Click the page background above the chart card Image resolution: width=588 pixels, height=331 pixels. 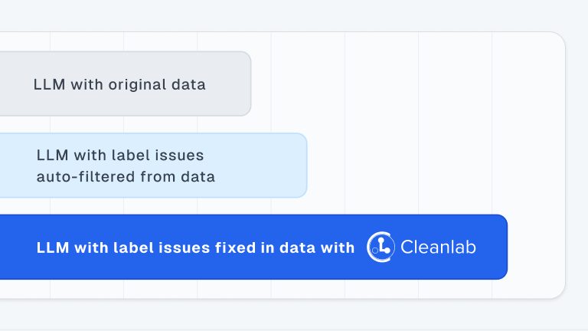[x=294, y=15]
